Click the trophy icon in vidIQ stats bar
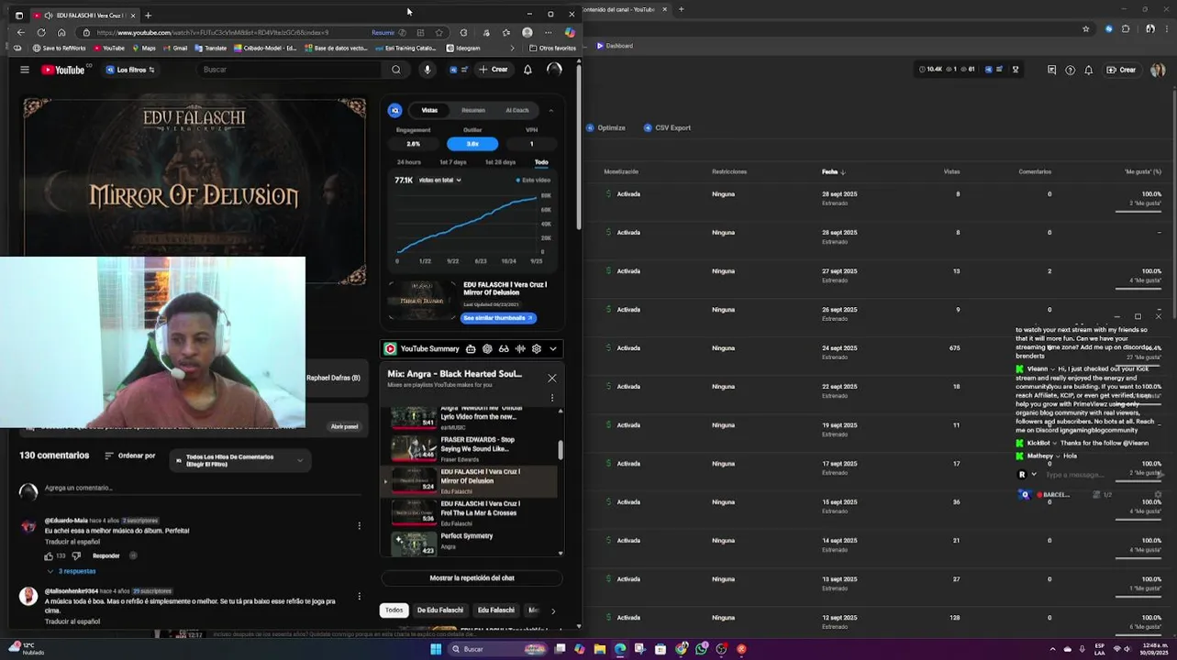The image size is (1177, 660). tap(1016, 70)
